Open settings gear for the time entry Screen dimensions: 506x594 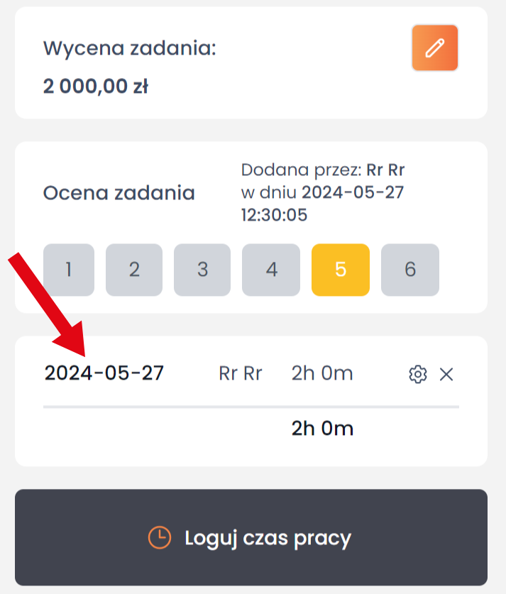point(418,374)
